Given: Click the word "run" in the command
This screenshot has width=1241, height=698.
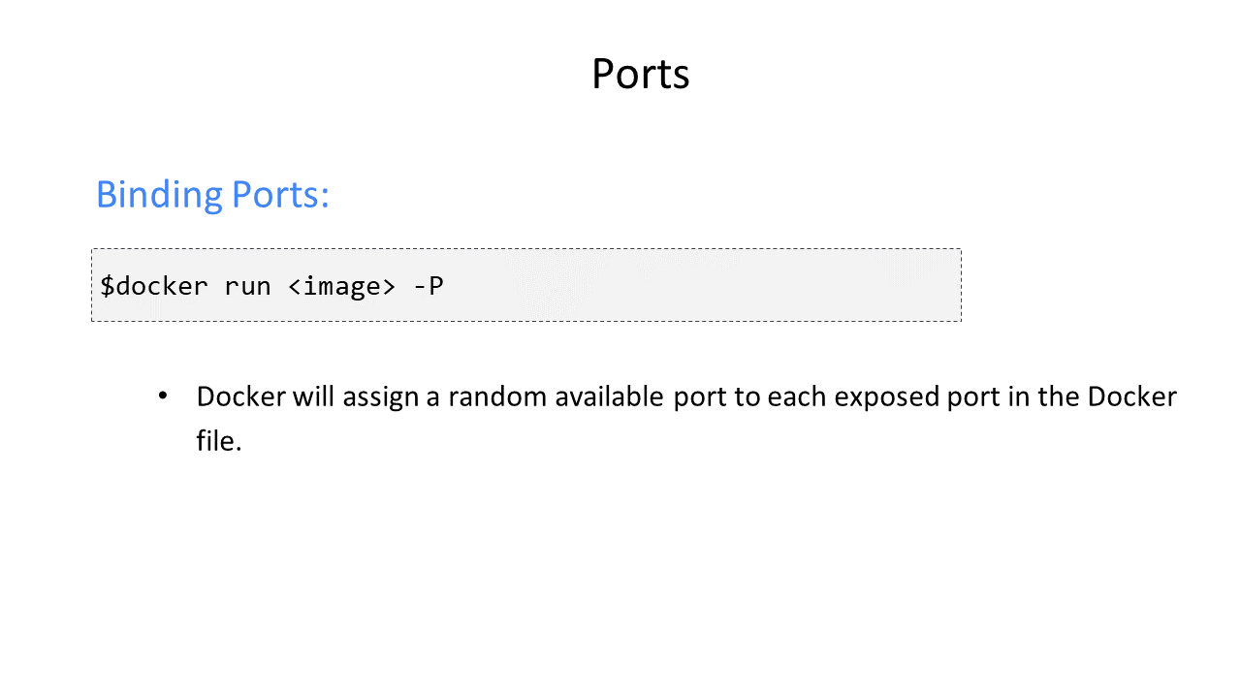Looking at the screenshot, I should [247, 287].
